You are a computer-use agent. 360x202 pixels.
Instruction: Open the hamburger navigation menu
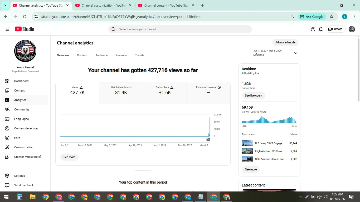[7, 29]
